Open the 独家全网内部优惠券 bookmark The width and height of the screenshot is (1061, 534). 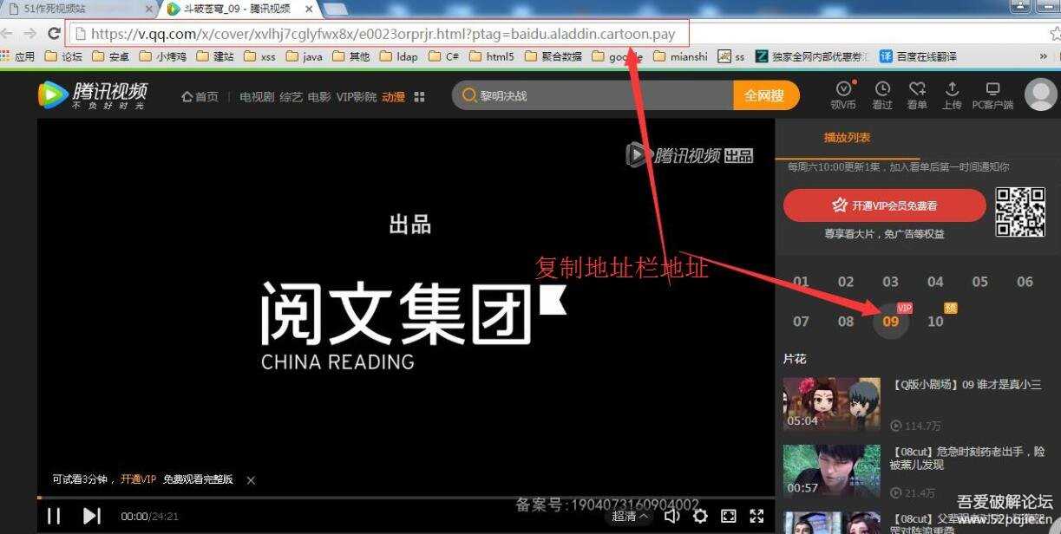tap(813, 56)
